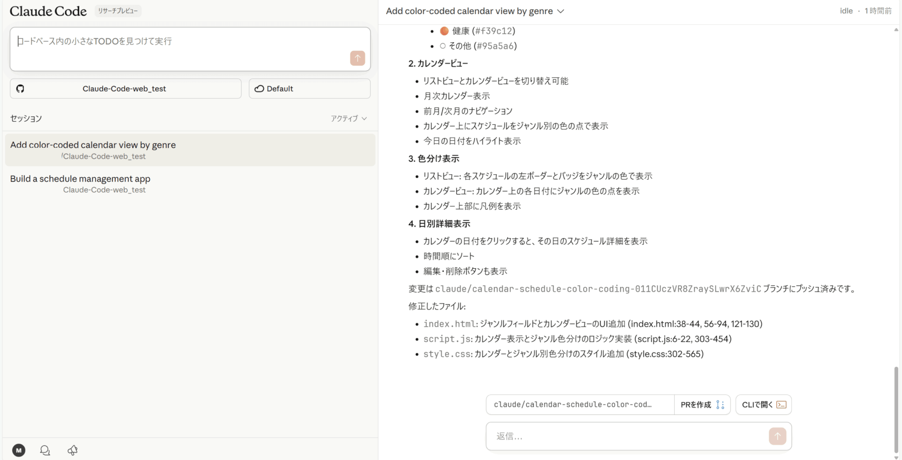This screenshot has width=902, height=460.
Task: Click the send arrow in the reply box
Action: pos(777,436)
